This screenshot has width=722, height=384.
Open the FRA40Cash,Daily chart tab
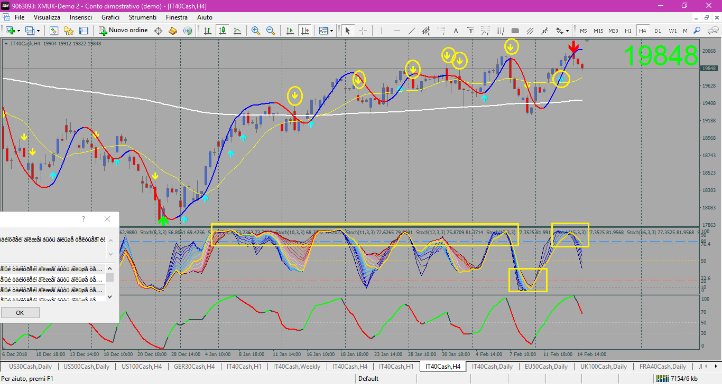(x=663, y=367)
